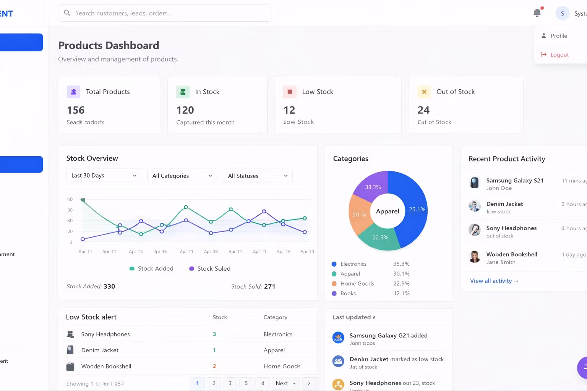Click the Samsung Galaxy S21 activity thumbnail
The height and width of the screenshot is (391, 587).
click(x=474, y=183)
